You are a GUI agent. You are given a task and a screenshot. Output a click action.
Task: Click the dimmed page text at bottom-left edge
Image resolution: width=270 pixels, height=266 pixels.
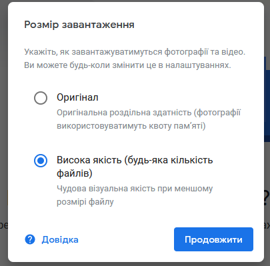coord(4,225)
